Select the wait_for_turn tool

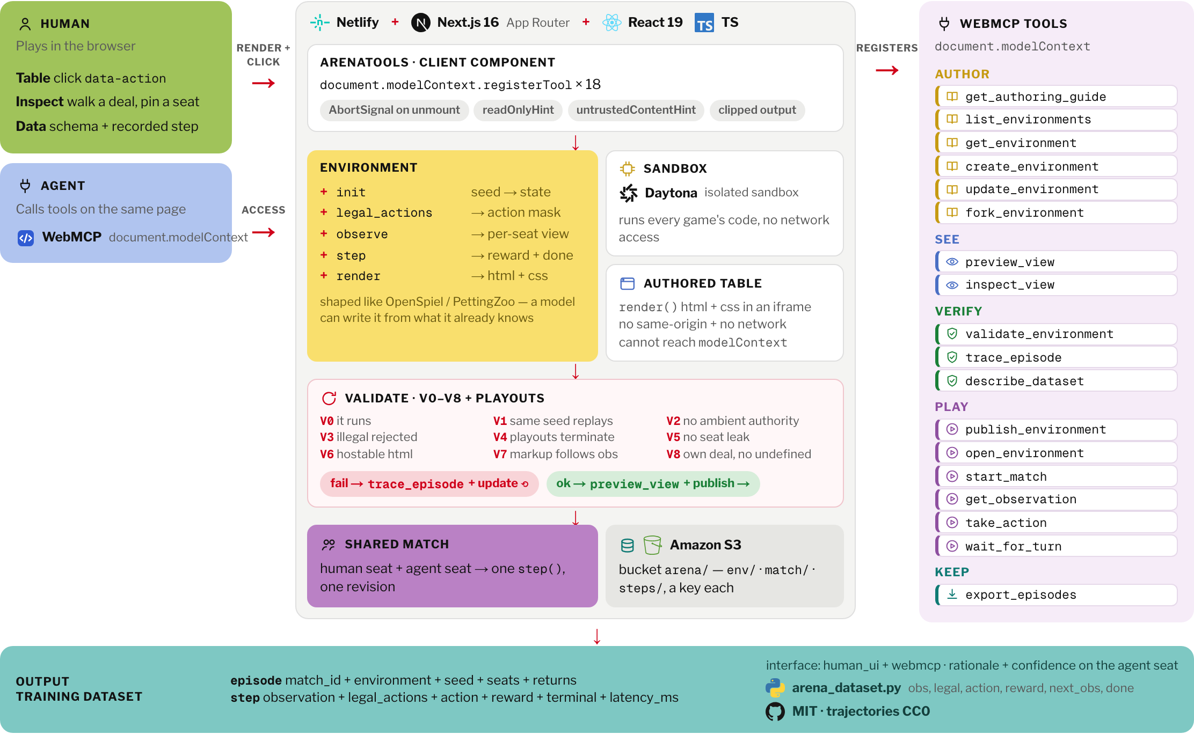[x=1056, y=546]
